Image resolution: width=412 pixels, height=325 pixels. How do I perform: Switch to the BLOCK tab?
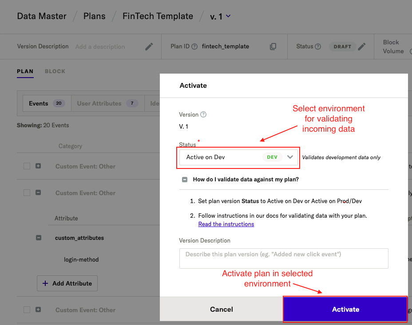55,71
